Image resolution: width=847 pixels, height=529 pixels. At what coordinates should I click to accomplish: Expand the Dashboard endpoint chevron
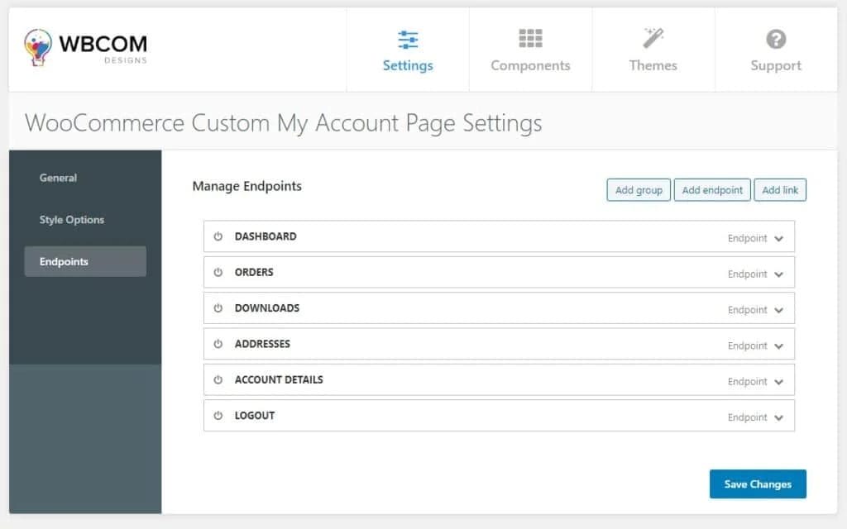click(x=778, y=239)
